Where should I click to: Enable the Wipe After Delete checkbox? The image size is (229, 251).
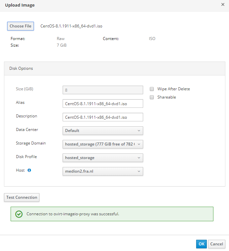tap(152, 89)
